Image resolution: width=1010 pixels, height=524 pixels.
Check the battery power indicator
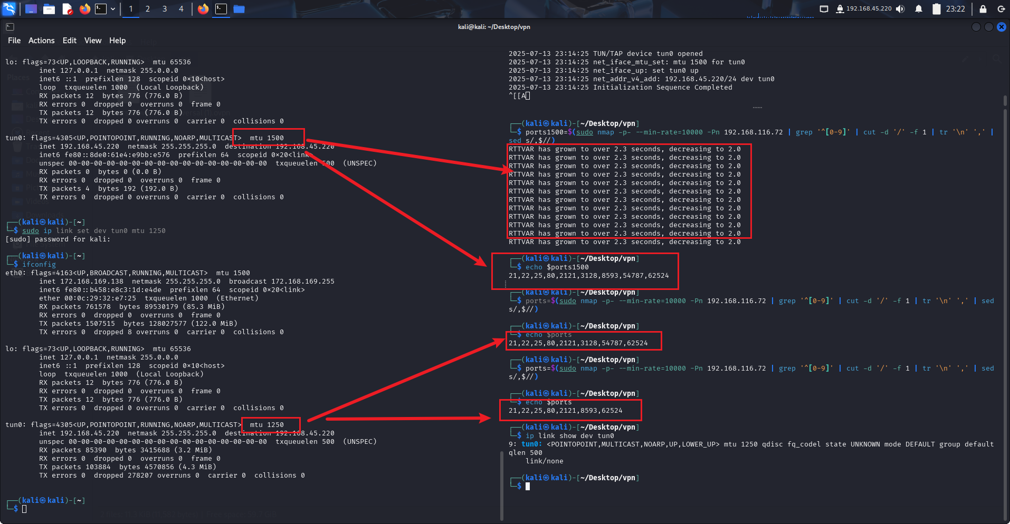click(937, 9)
